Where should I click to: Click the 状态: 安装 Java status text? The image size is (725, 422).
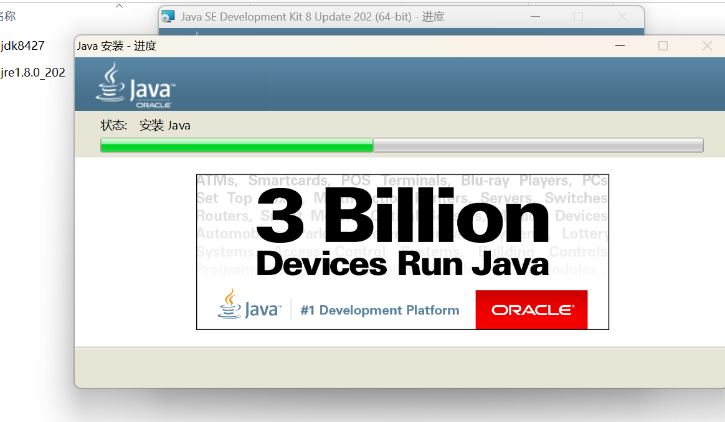pos(145,125)
